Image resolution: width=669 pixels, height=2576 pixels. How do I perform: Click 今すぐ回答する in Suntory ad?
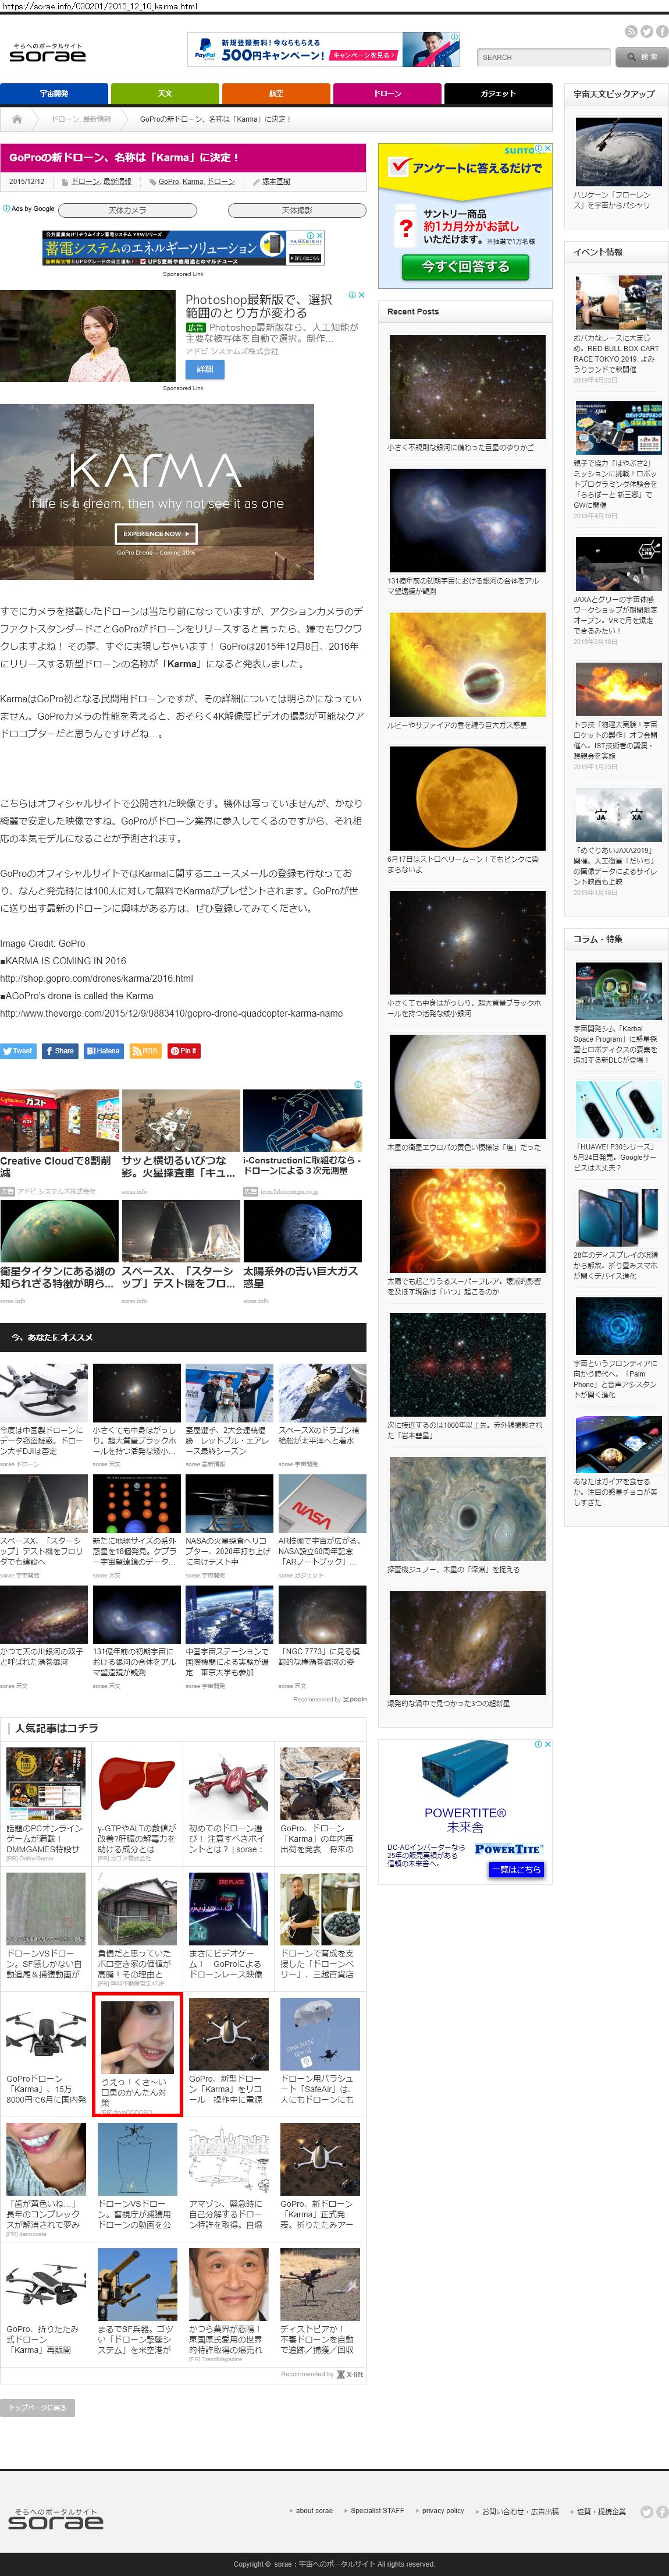coord(465,267)
